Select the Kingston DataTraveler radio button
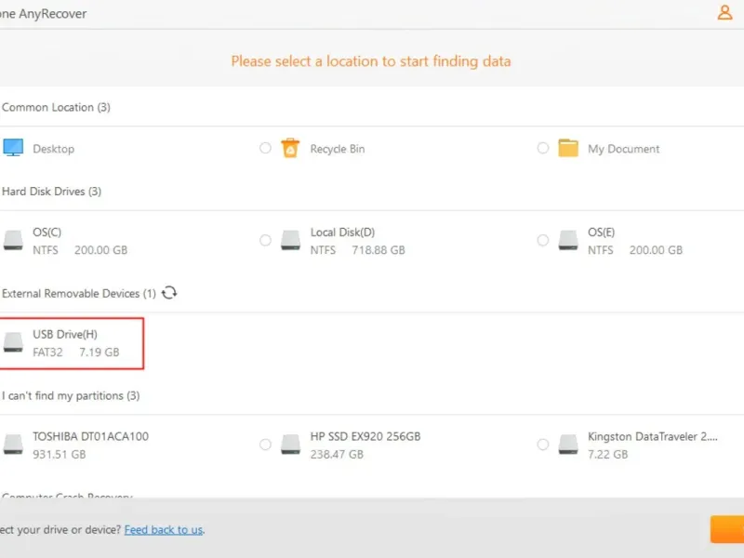This screenshot has width=744, height=558. (x=543, y=445)
